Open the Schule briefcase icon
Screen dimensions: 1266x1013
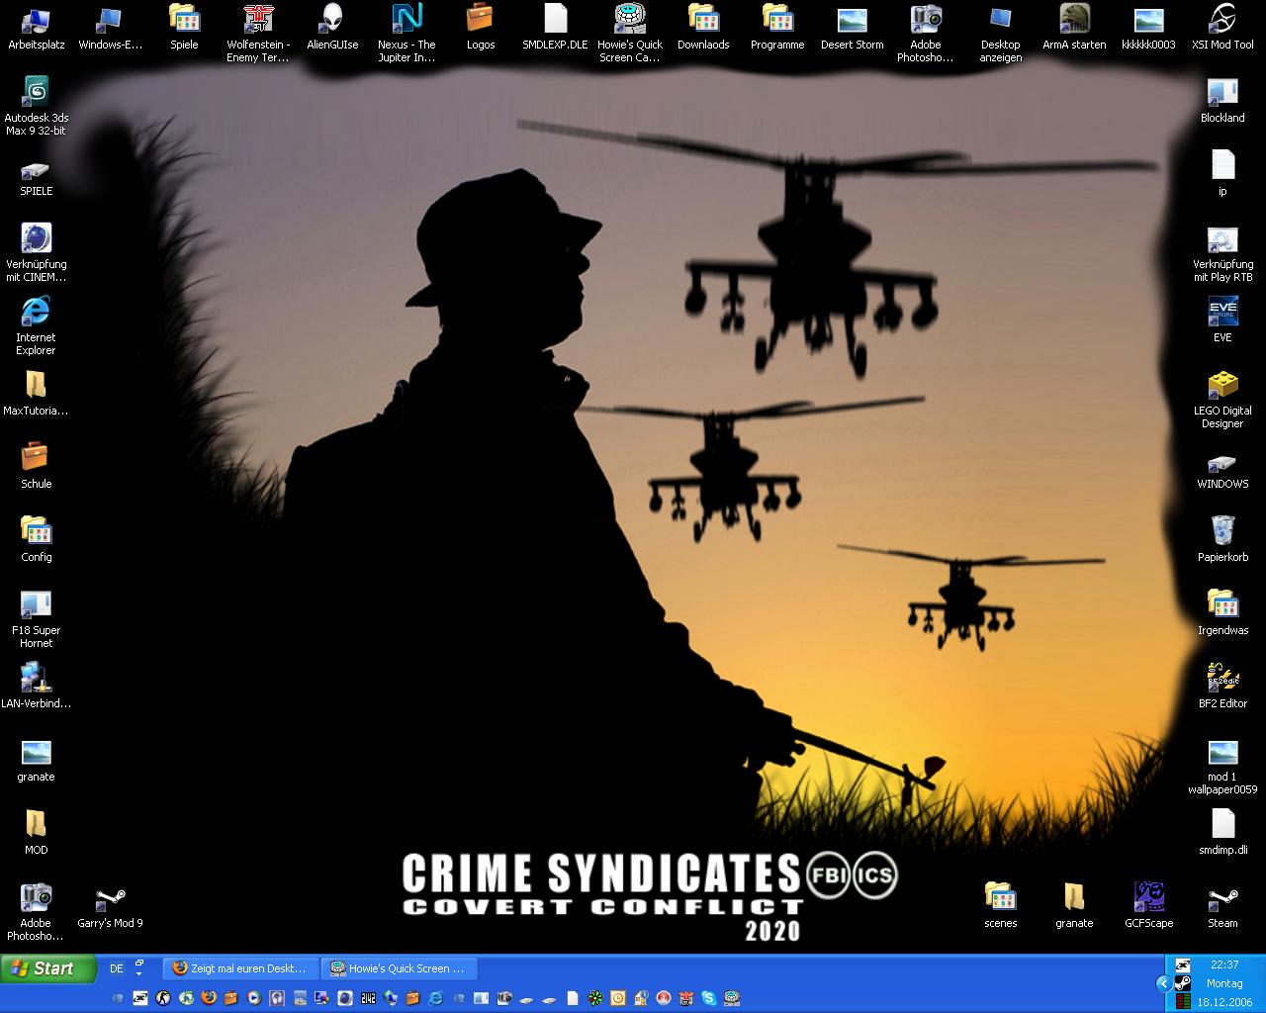point(36,467)
